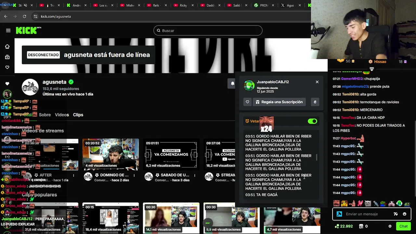Open GamerMHD2's username in chat
416x234 pixels.
coord(352,79)
